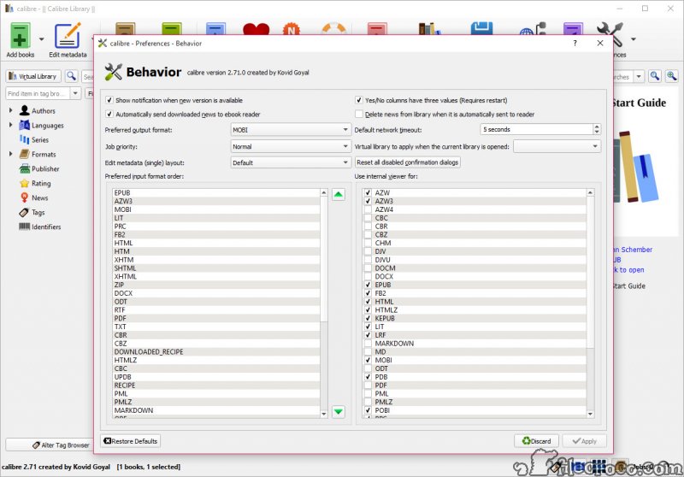Move selected format down with green arrow
The width and height of the screenshot is (684, 477).
[x=339, y=411]
